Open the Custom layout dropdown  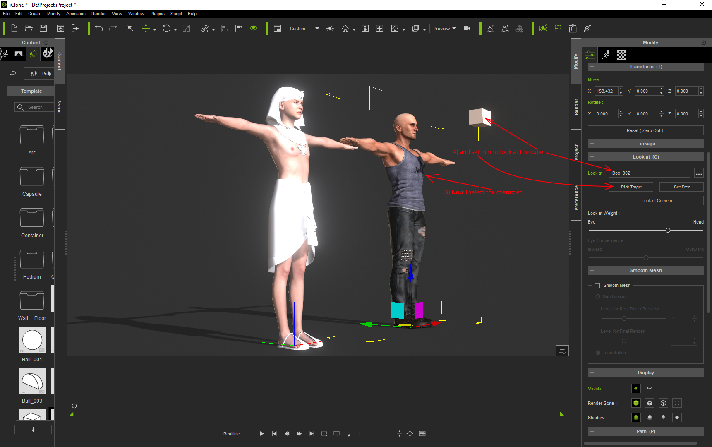click(304, 29)
